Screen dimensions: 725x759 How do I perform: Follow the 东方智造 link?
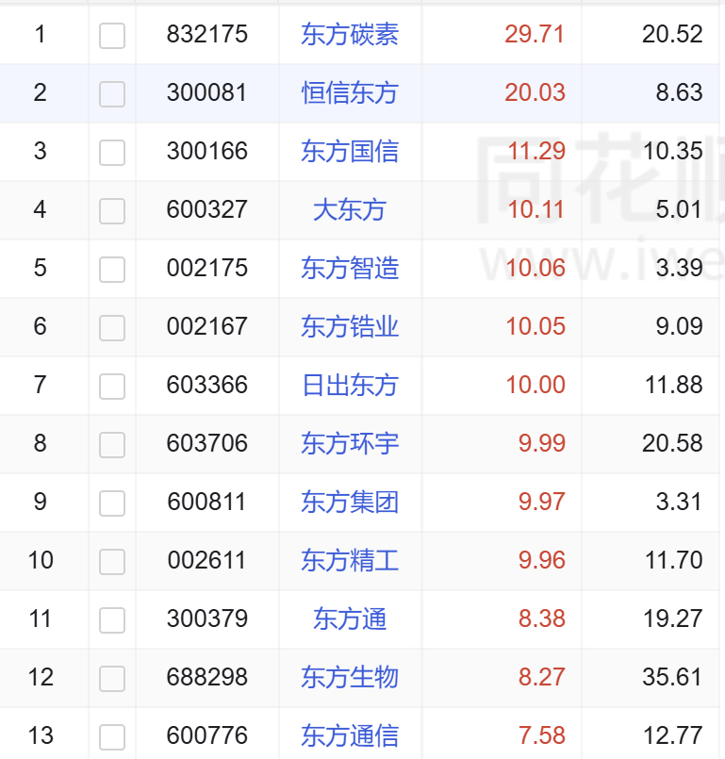(350, 268)
